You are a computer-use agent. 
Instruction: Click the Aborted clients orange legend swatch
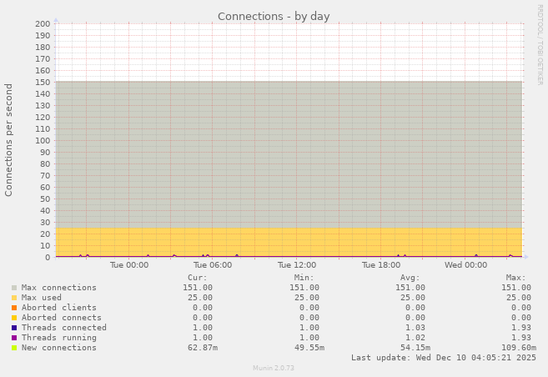pyautogui.click(x=14, y=308)
